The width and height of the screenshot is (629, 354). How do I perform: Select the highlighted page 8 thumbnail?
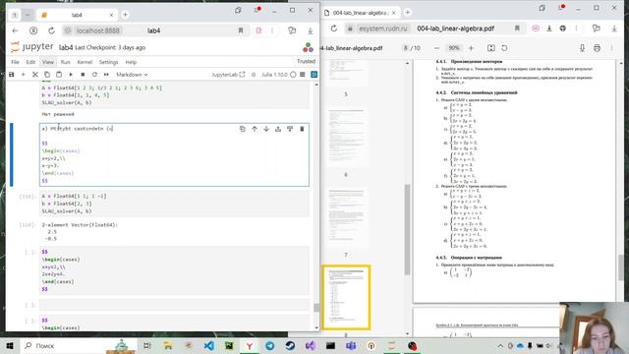click(346, 297)
